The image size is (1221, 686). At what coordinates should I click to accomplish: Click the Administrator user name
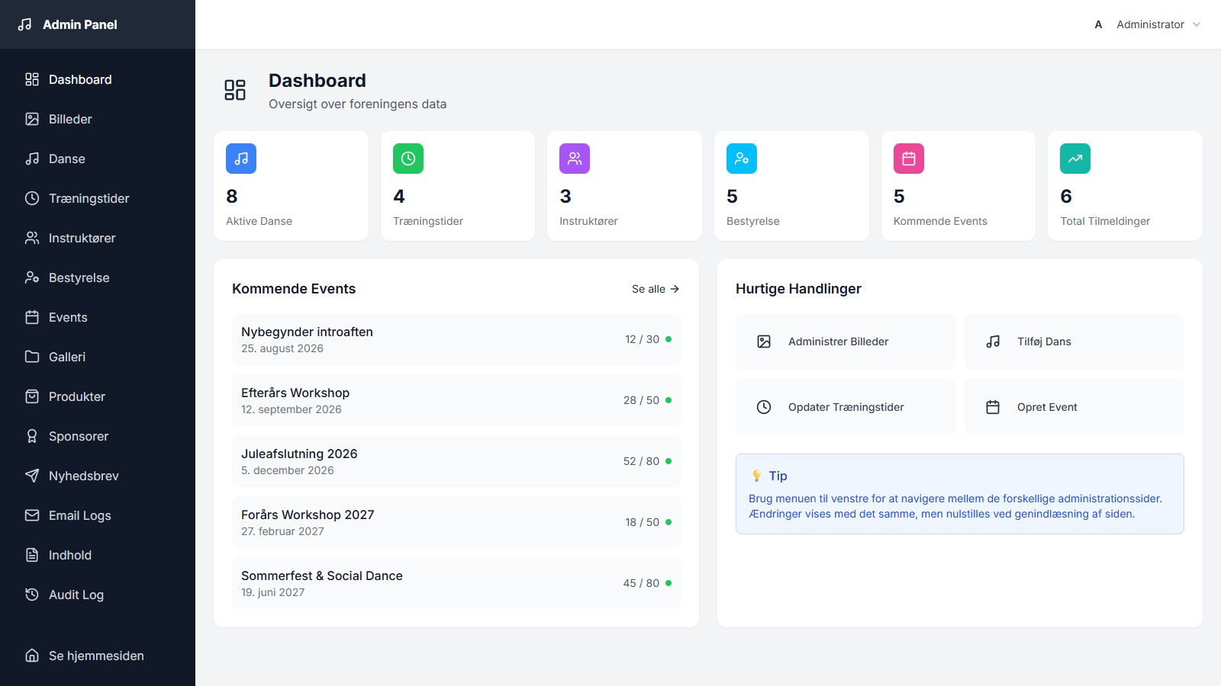coord(1150,24)
